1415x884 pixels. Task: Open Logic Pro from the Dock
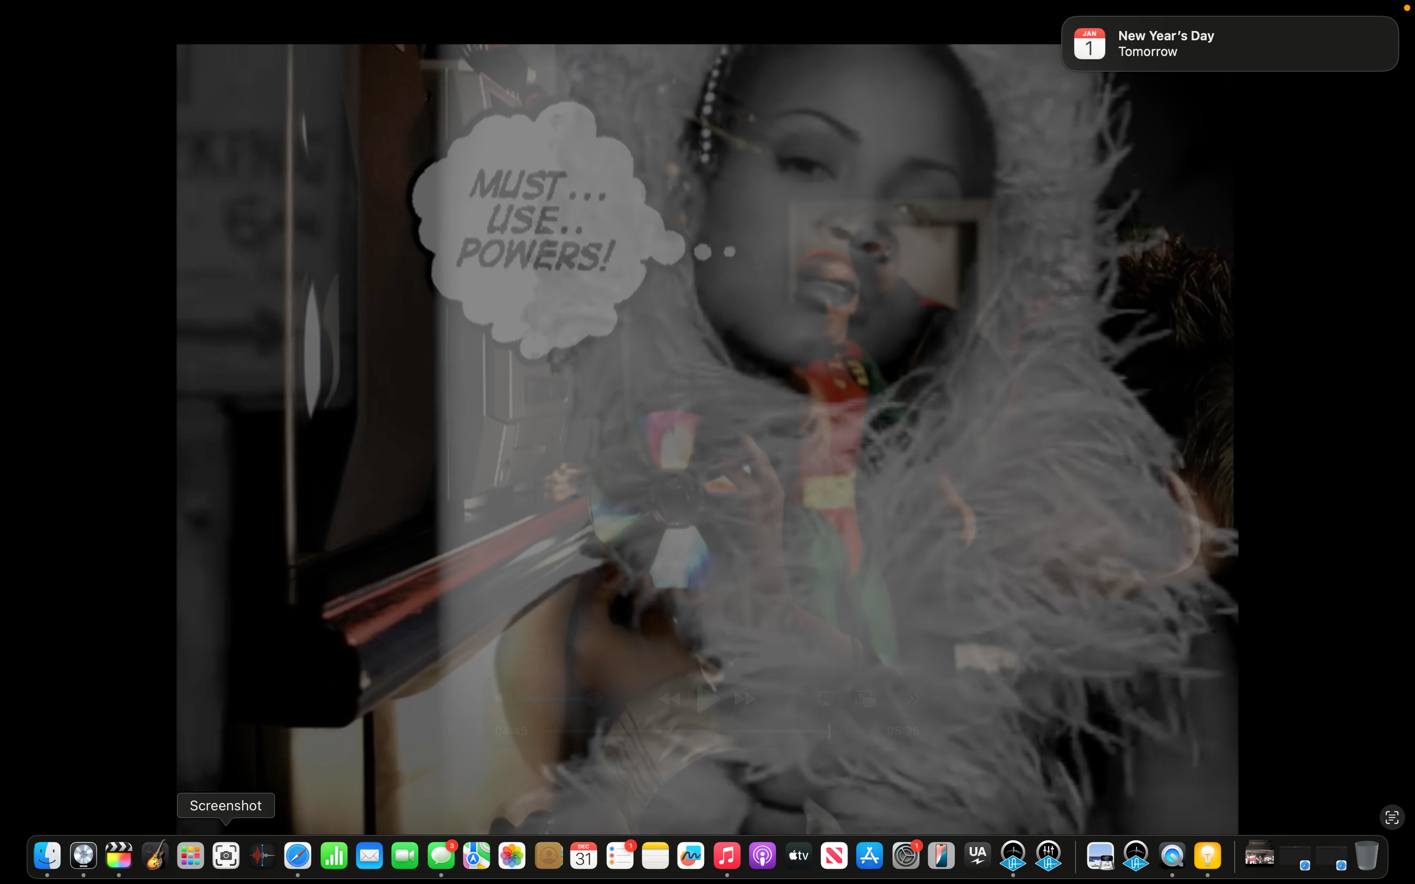click(83, 856)
